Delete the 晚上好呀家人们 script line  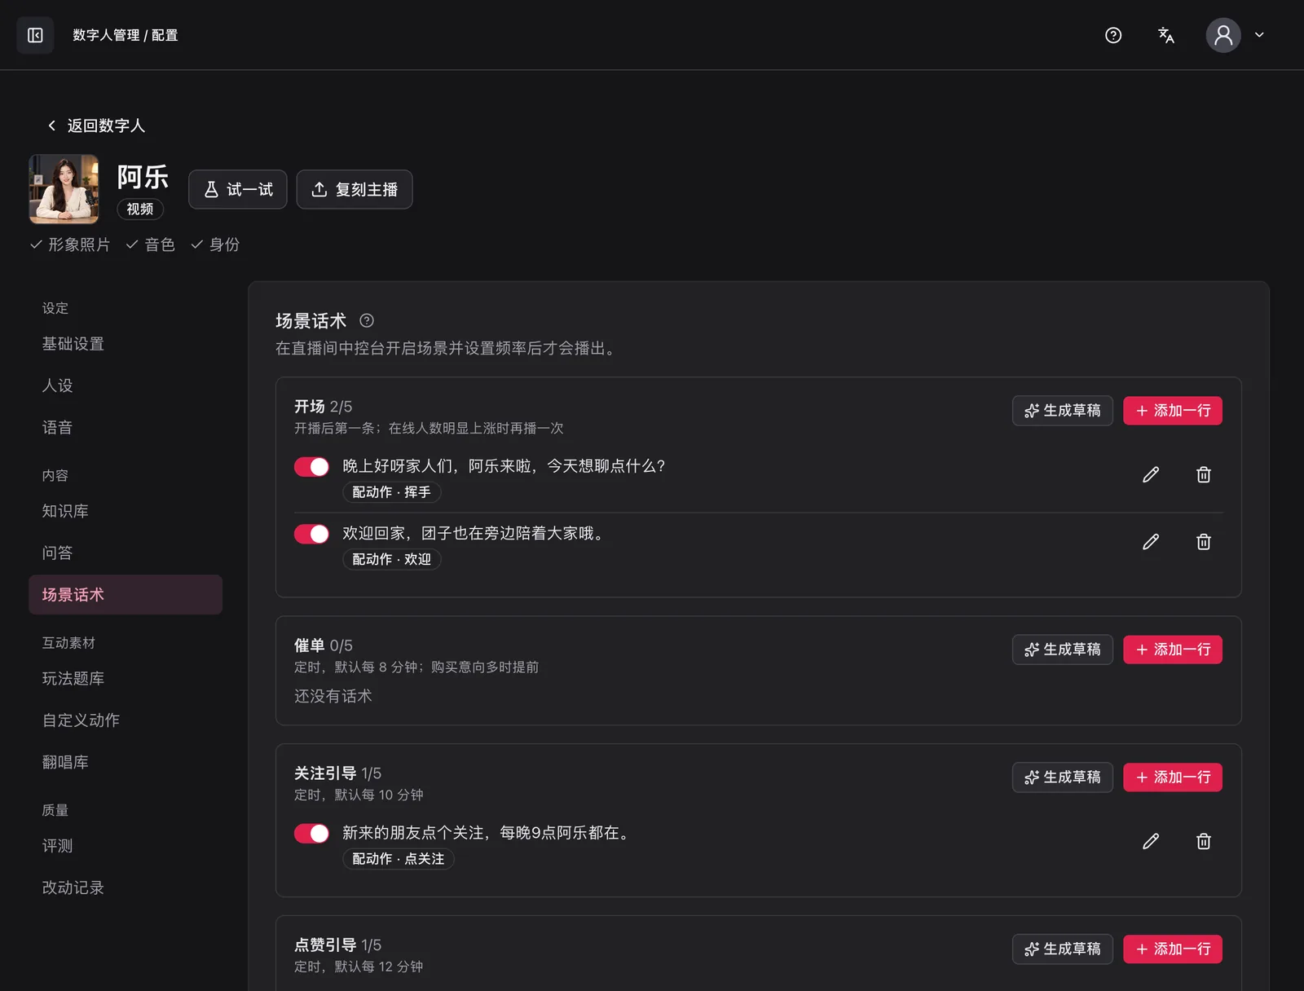click(1204, 474)
